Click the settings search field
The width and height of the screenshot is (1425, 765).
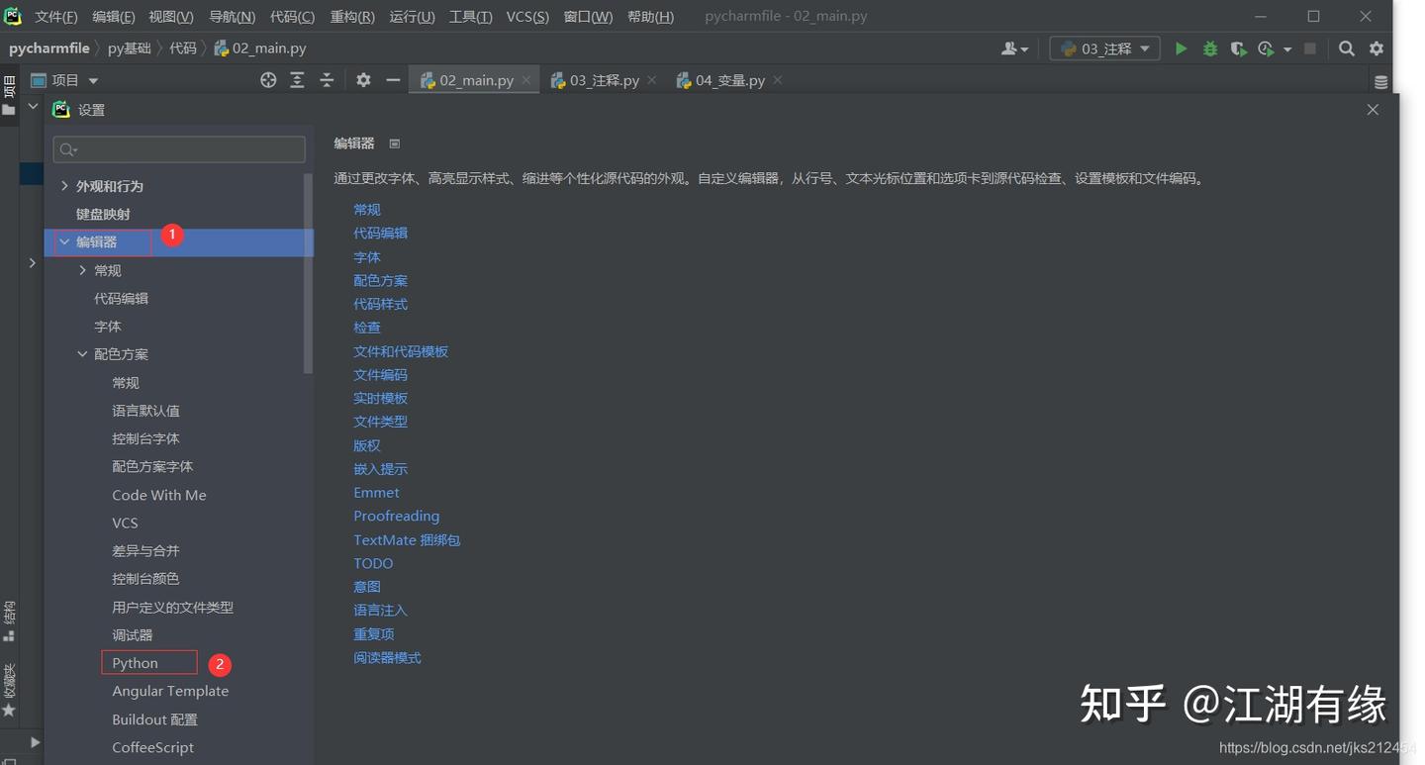pos(178,148)
